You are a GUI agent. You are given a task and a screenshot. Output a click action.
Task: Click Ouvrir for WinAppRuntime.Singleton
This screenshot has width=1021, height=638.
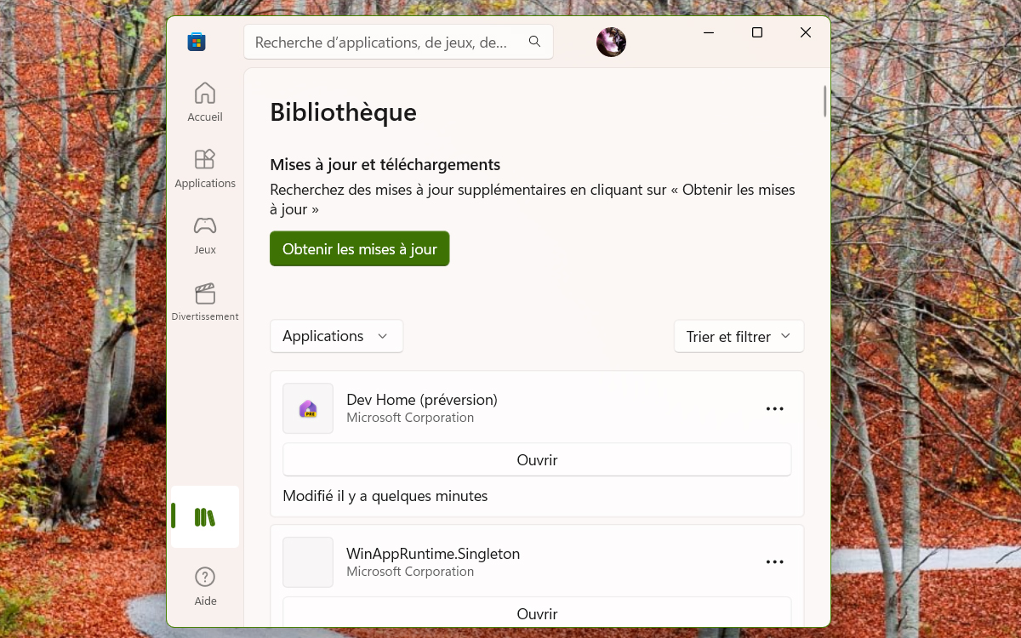tap(537, 613)
